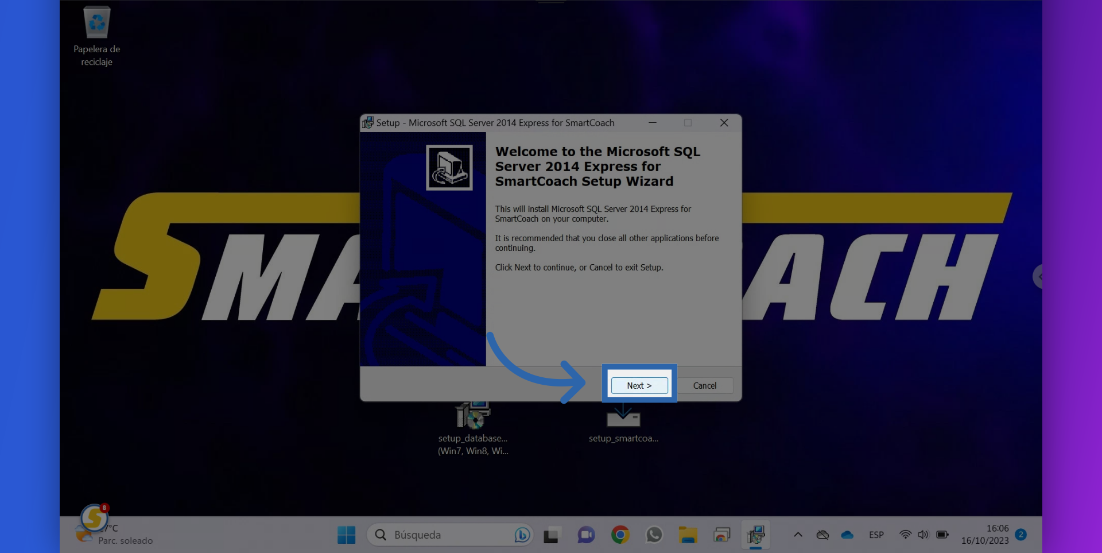Image resolution: width=1102 pixels, height=553 pixels.
Task: Open the screen capture taskbar app
Action: point(721,535)
